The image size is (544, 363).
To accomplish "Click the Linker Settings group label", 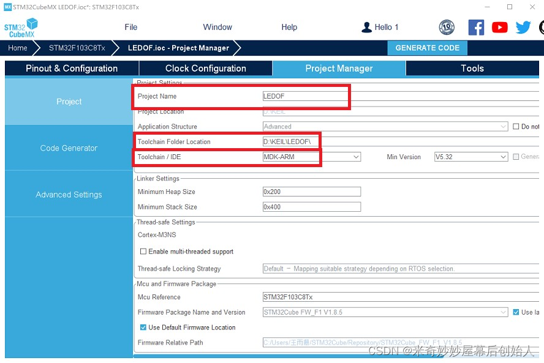I will pyautogui.click(x=158, y=178).
